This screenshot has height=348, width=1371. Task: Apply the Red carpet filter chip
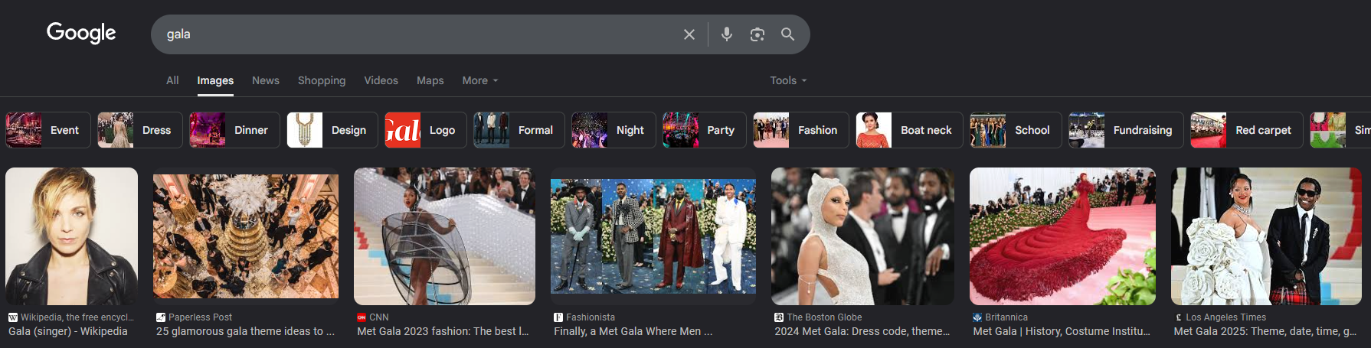[1247, 130]
